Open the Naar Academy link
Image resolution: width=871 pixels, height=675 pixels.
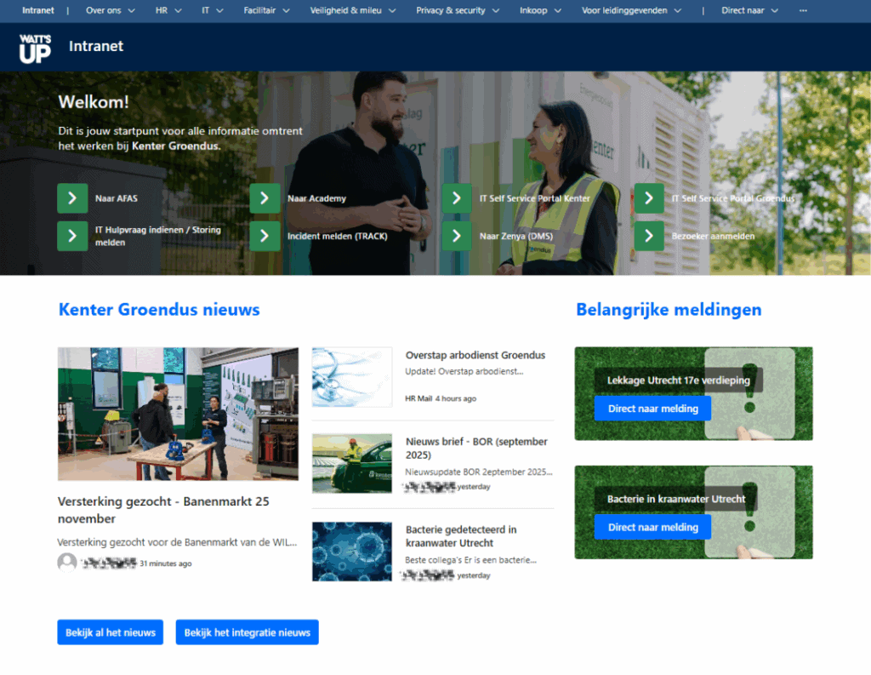click(x=316, y=198)
